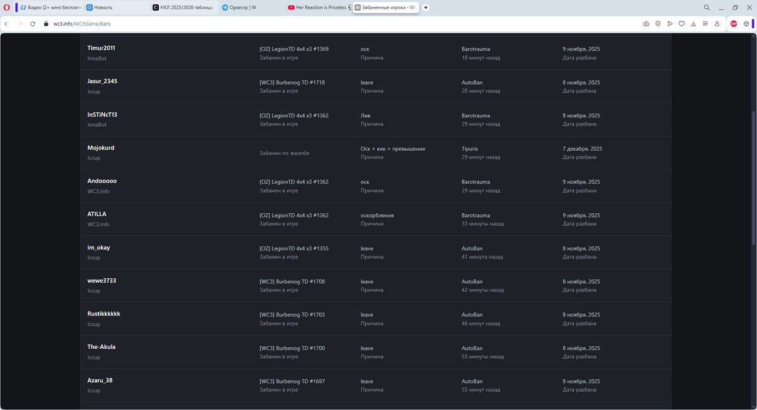
Task: Switch to the НХЛ 2025/2026 tab
Action: pyautogui.click(x=183, y=8)
